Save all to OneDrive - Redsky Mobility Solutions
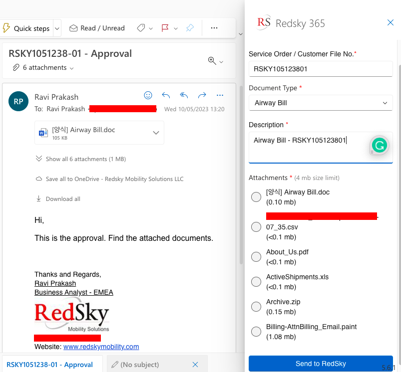Image resolution: width=401 pixels, height=372 pixels. 114,179
